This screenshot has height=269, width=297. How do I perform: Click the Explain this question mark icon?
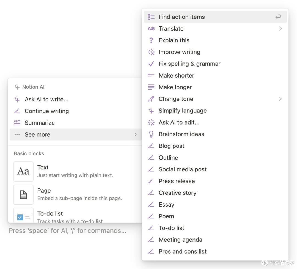pyautogui.click(x=151, y=40)
